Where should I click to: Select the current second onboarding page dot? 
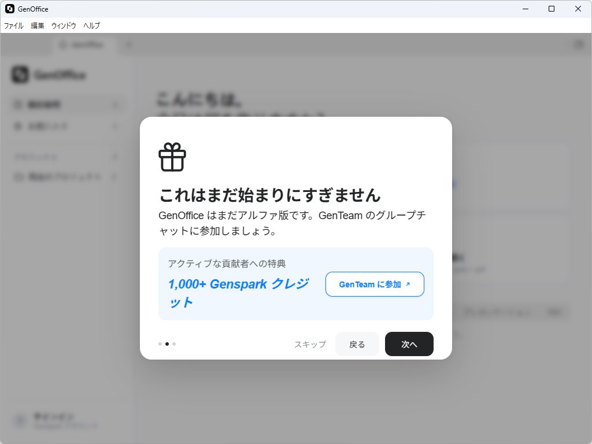167,344
